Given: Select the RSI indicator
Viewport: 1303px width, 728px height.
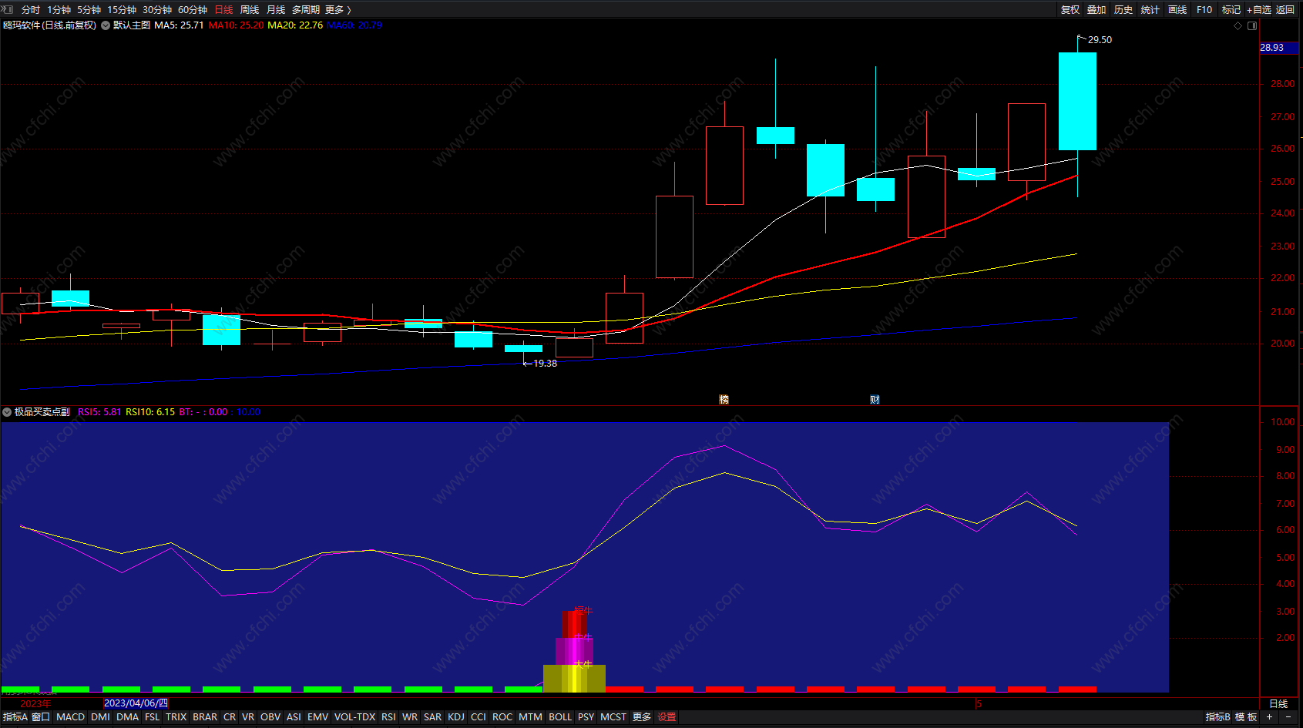Looking at the screenshot, I should (389, 717).
